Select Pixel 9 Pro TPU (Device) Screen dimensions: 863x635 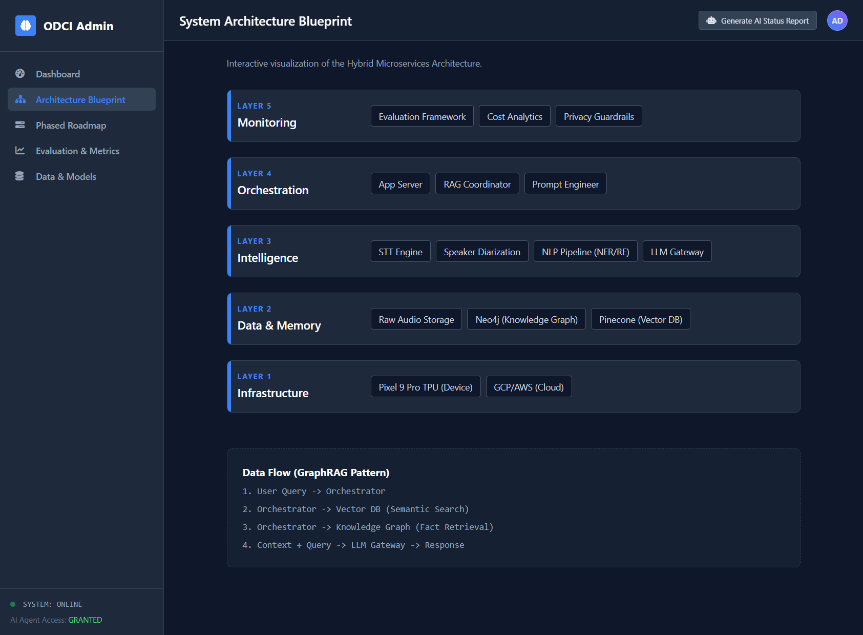[425, 387]
